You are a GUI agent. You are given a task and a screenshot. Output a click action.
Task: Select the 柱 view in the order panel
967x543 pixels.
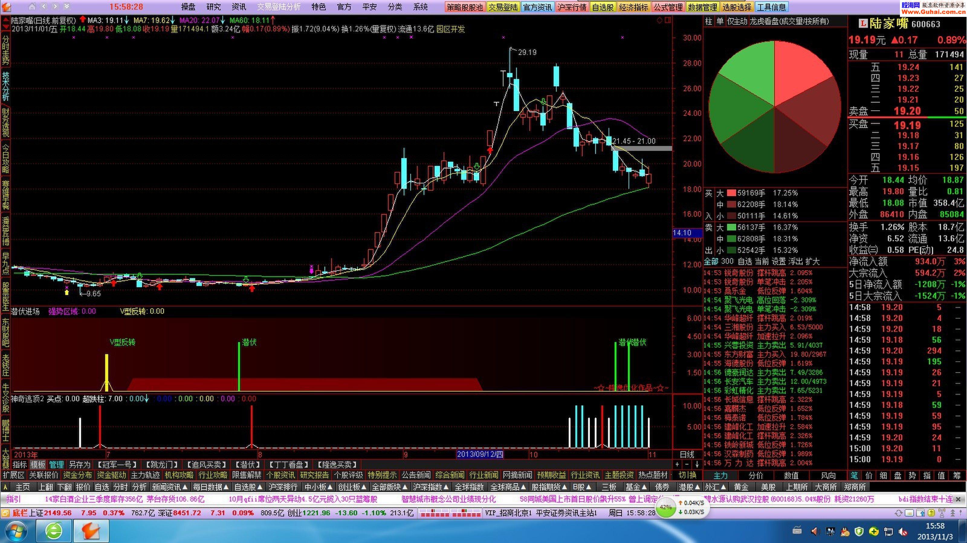coord(709,21)
